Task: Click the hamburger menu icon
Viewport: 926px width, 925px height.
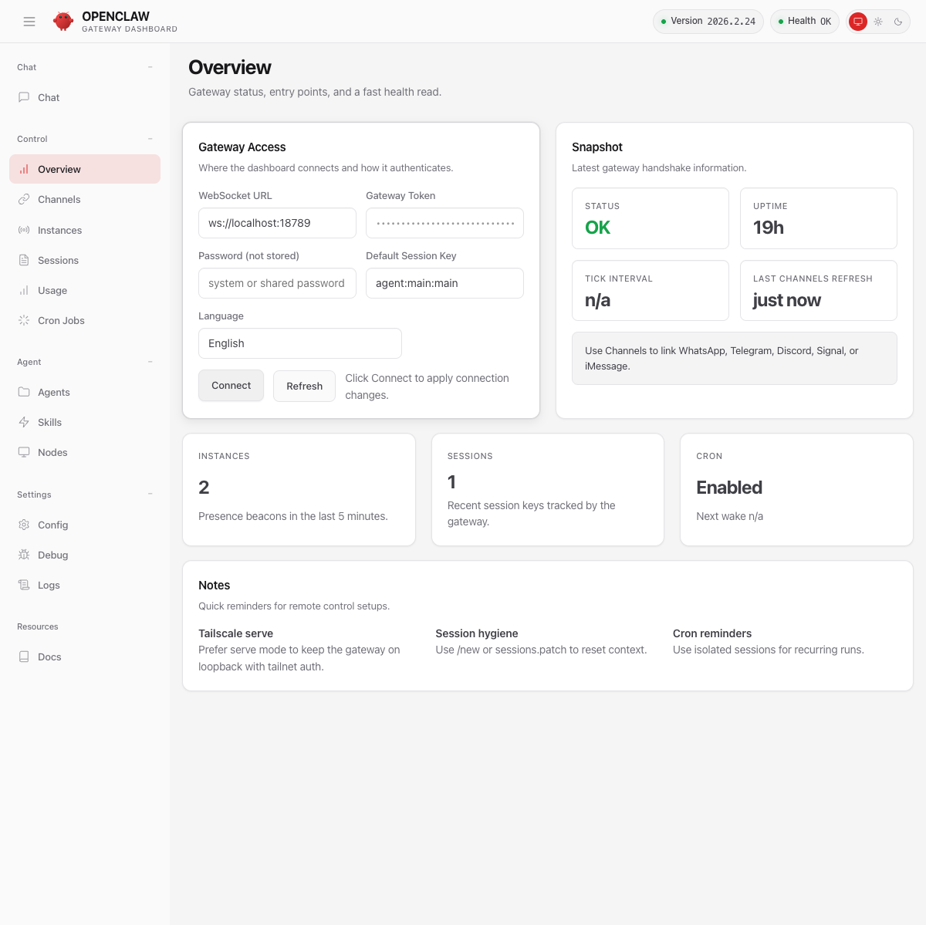Action: (29, 22)
